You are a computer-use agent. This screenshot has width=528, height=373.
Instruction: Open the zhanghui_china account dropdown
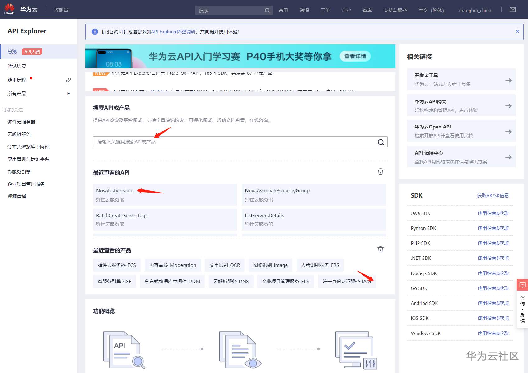[474, 10]
